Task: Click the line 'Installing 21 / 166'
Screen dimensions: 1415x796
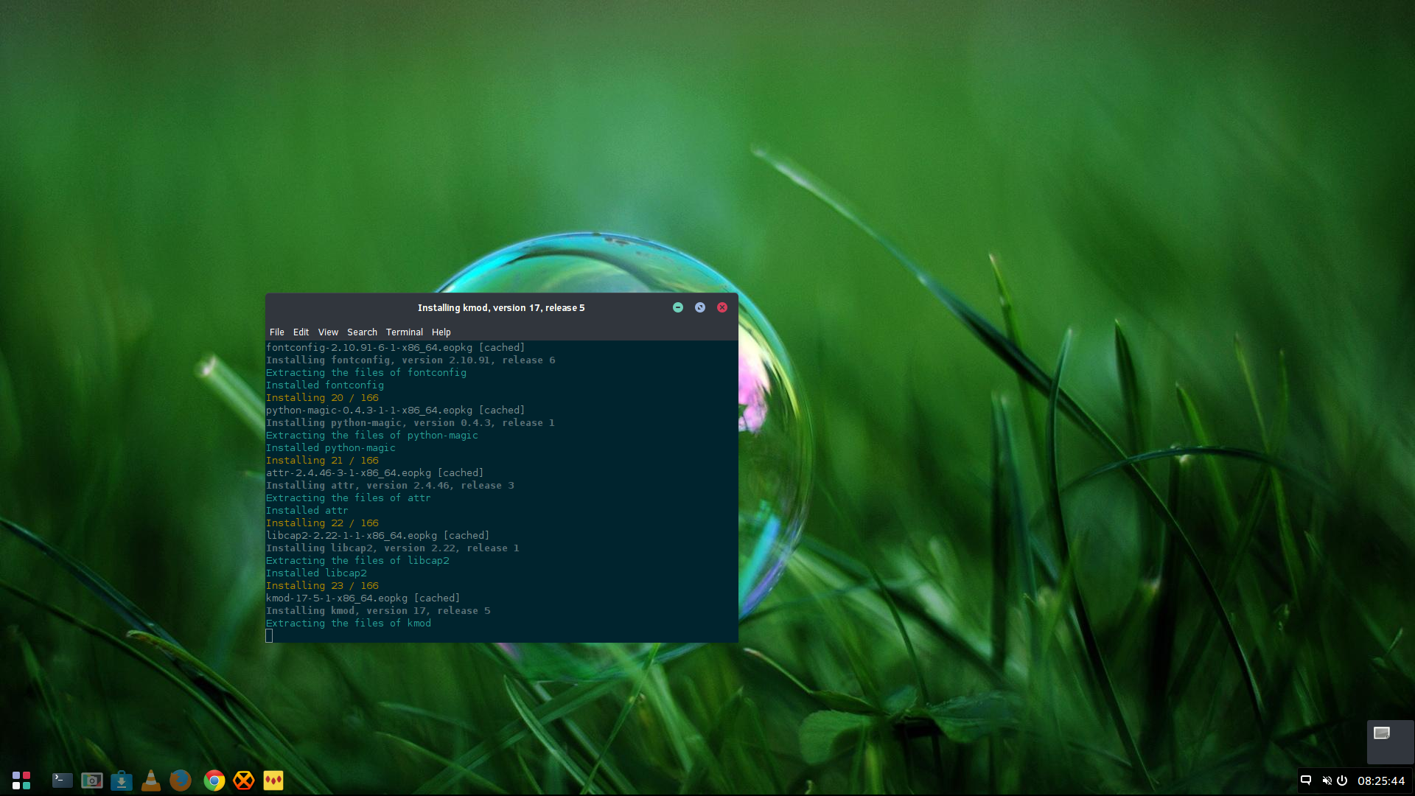Action: (x=322, y=461)
